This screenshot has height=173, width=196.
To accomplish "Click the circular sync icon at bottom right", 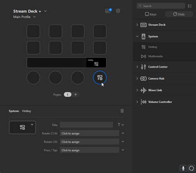I will tap(191, 168).
